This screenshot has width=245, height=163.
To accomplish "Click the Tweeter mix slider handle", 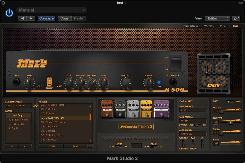I will click(231, 122).
